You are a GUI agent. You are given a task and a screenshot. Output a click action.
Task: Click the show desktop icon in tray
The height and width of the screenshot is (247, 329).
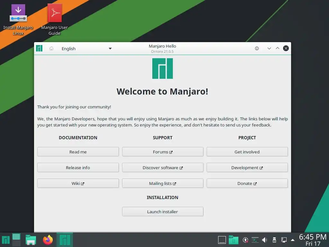[222, 240]
